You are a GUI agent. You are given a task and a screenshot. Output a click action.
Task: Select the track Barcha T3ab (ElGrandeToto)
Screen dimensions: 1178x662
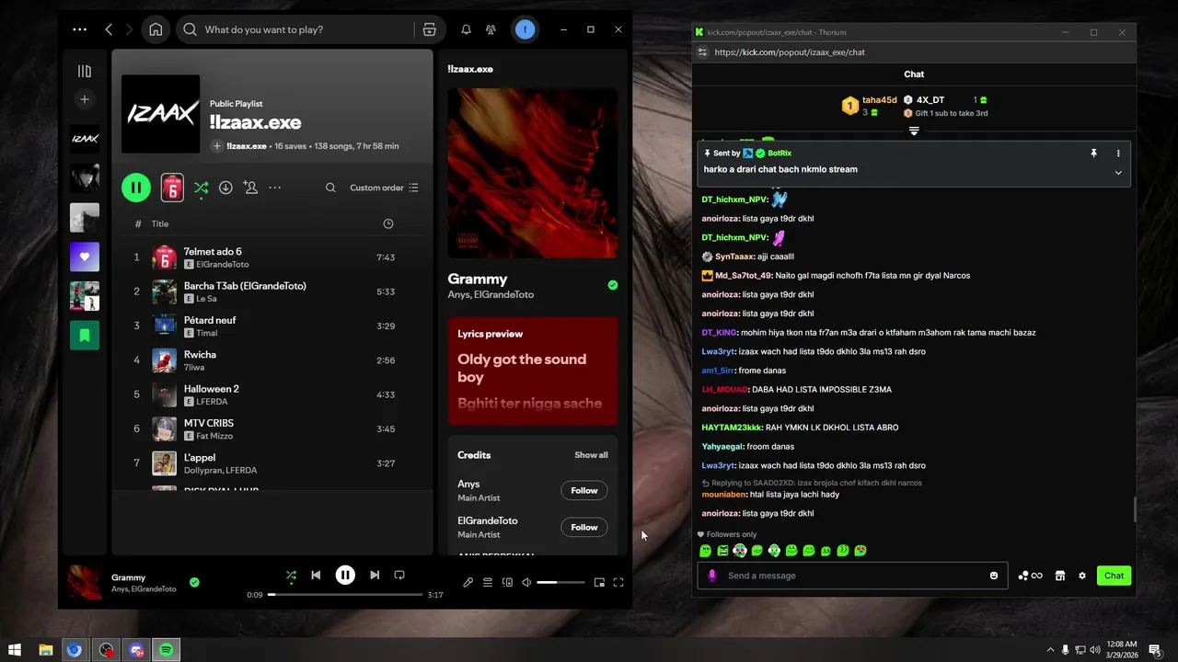point(272,291)
